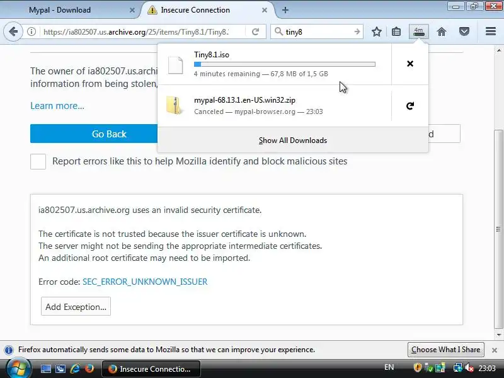Viewport: 504px width, 378px height.
Task: Launch Firefox from quick launch
Action: pos(89,369)
